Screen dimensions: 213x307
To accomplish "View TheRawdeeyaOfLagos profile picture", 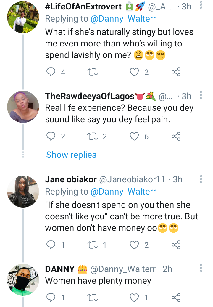I will click(23, 107).
